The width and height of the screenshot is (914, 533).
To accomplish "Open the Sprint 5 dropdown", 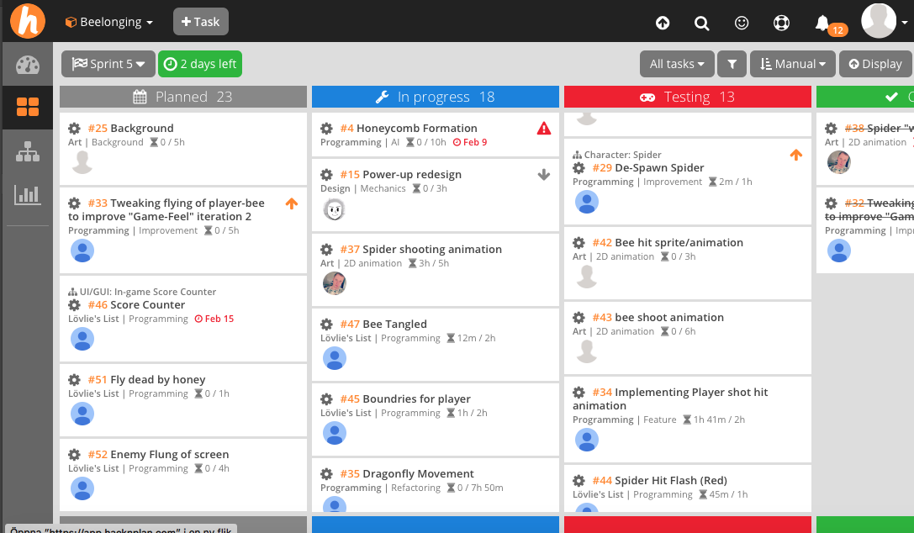I will pos(108,64).
